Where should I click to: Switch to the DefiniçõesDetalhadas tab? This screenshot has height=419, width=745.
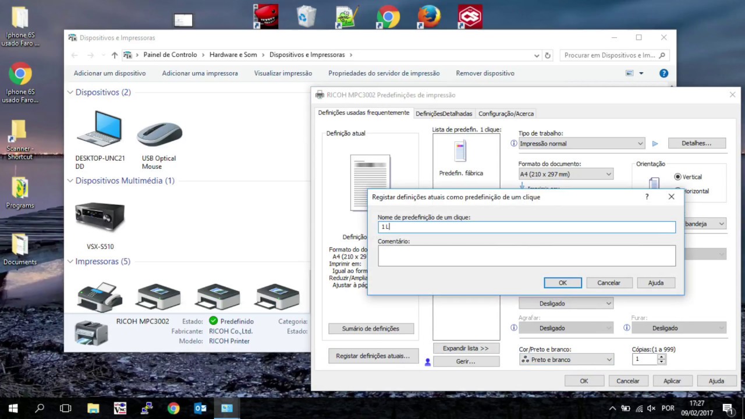[x=444, y=113]
